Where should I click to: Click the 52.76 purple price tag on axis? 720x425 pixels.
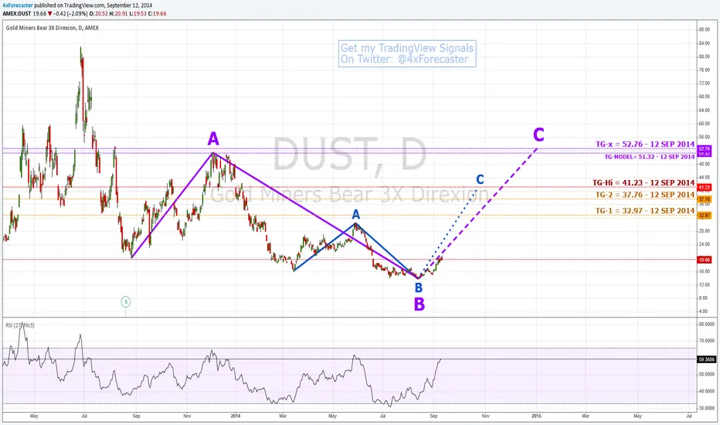[x=705, y=149]
